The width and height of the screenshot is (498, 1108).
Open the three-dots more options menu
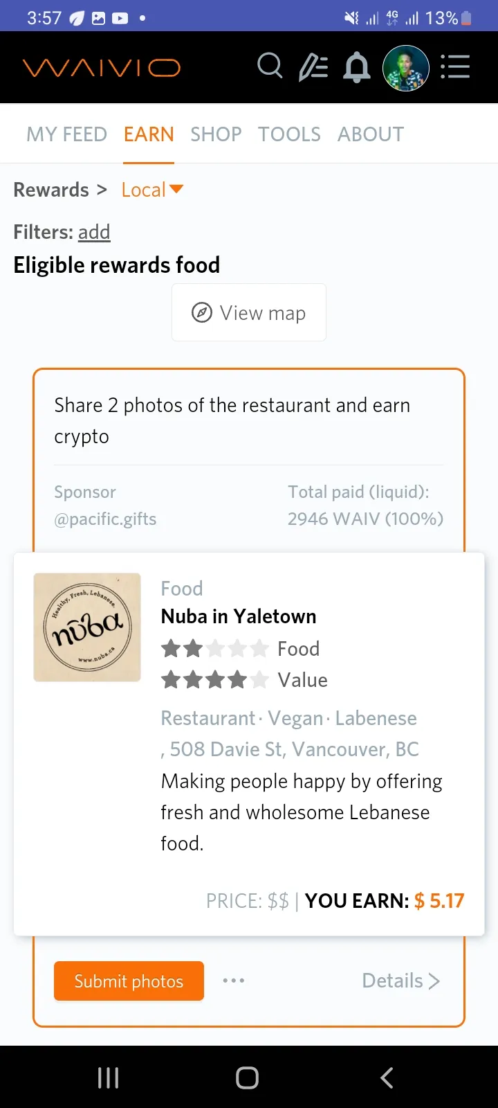point(234,981)
